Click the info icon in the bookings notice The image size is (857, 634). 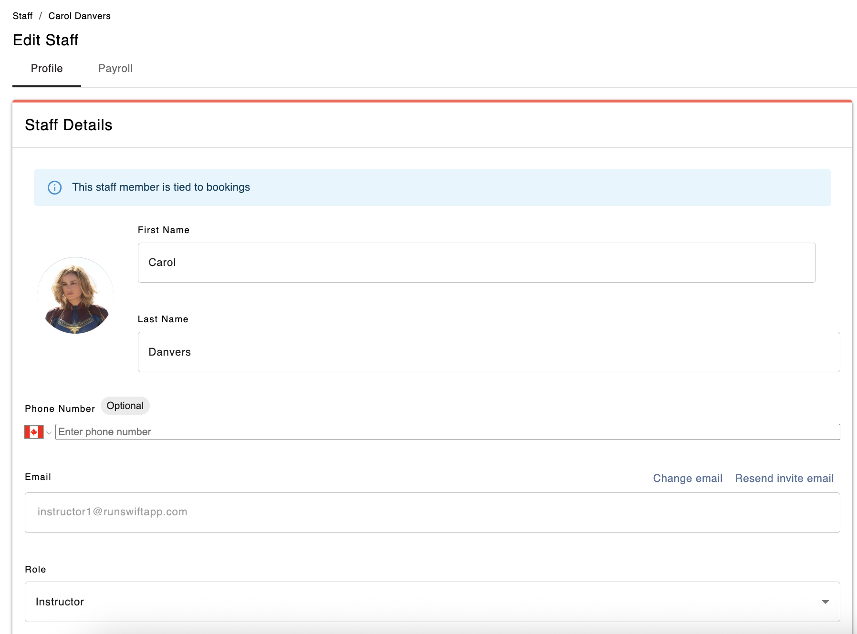tap(55, 187)
